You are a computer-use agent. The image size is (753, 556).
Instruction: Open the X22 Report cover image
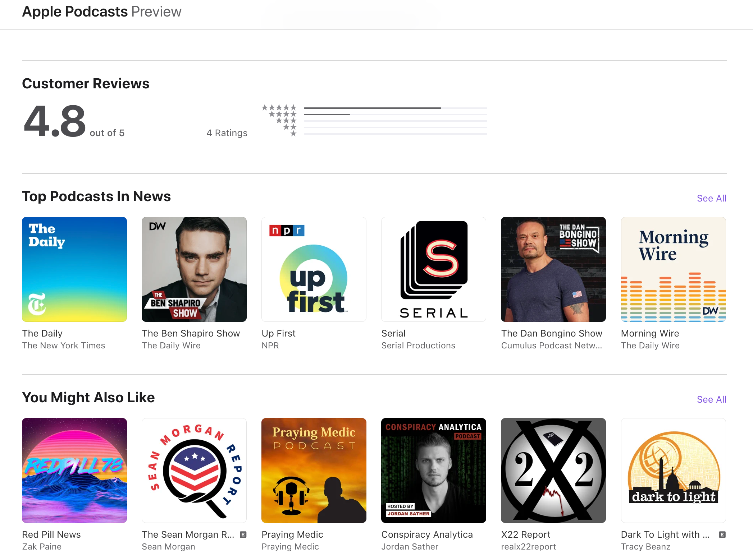pyautogui.click(x=553, y=471)
